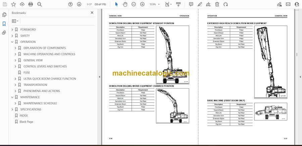Expand the SAFETY bookmark
This screenshot has width=302, height=146.
click(x=12, y=36)
